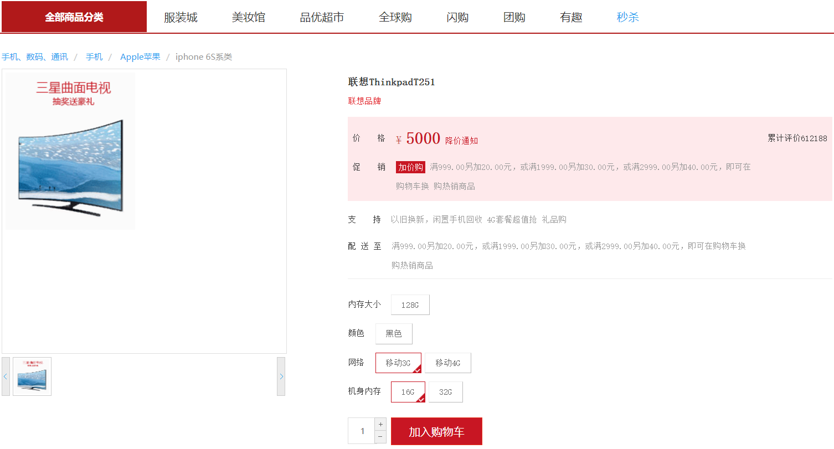Click the 加价购 promotion tag

pos(410,167)
